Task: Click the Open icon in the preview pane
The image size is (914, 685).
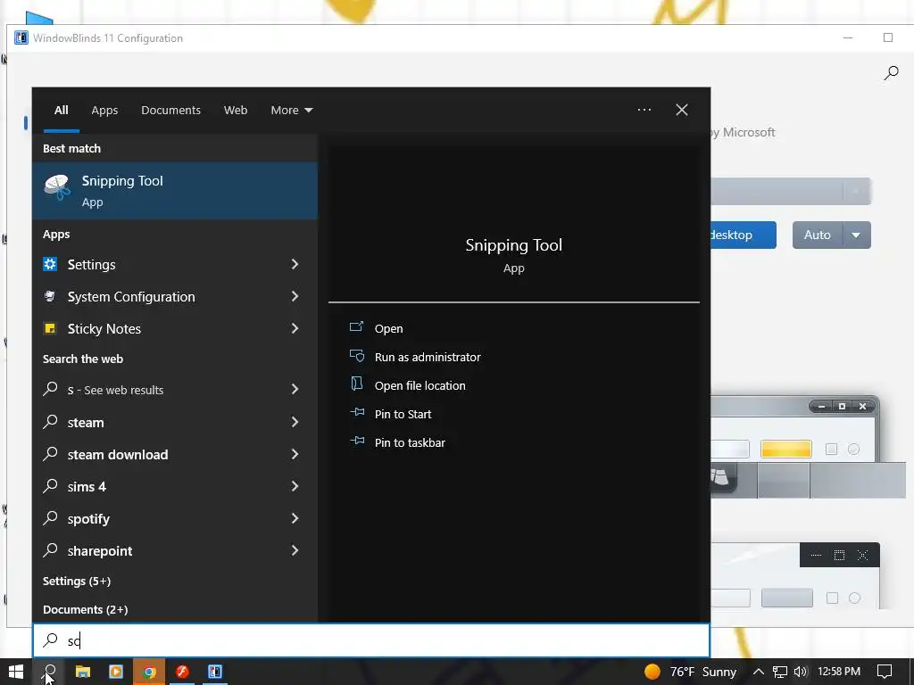Action: pos(356,326)
